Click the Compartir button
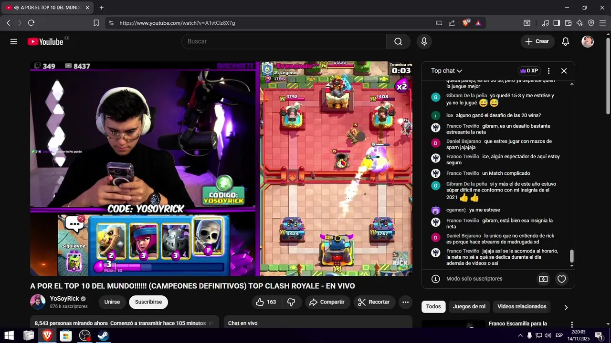The image size is (611, 343). [327, 302]
